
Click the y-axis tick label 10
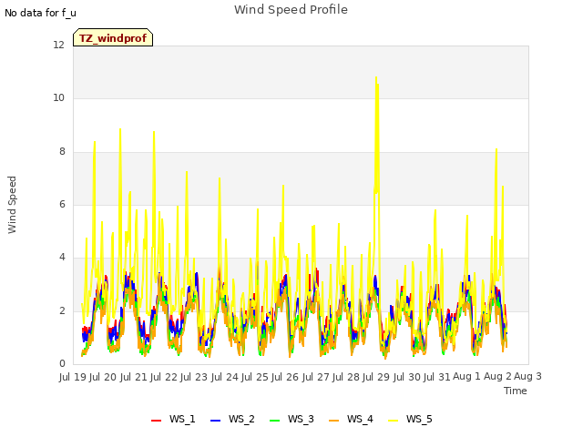(58, 98)
